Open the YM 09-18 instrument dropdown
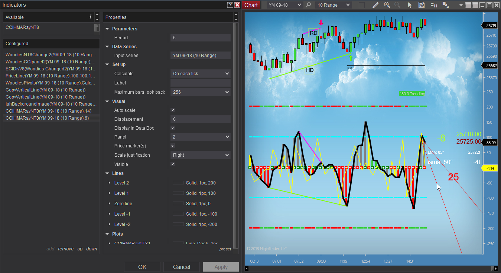Screen dimensions: 501x273 pyautogui.click(x=285, y=5)
